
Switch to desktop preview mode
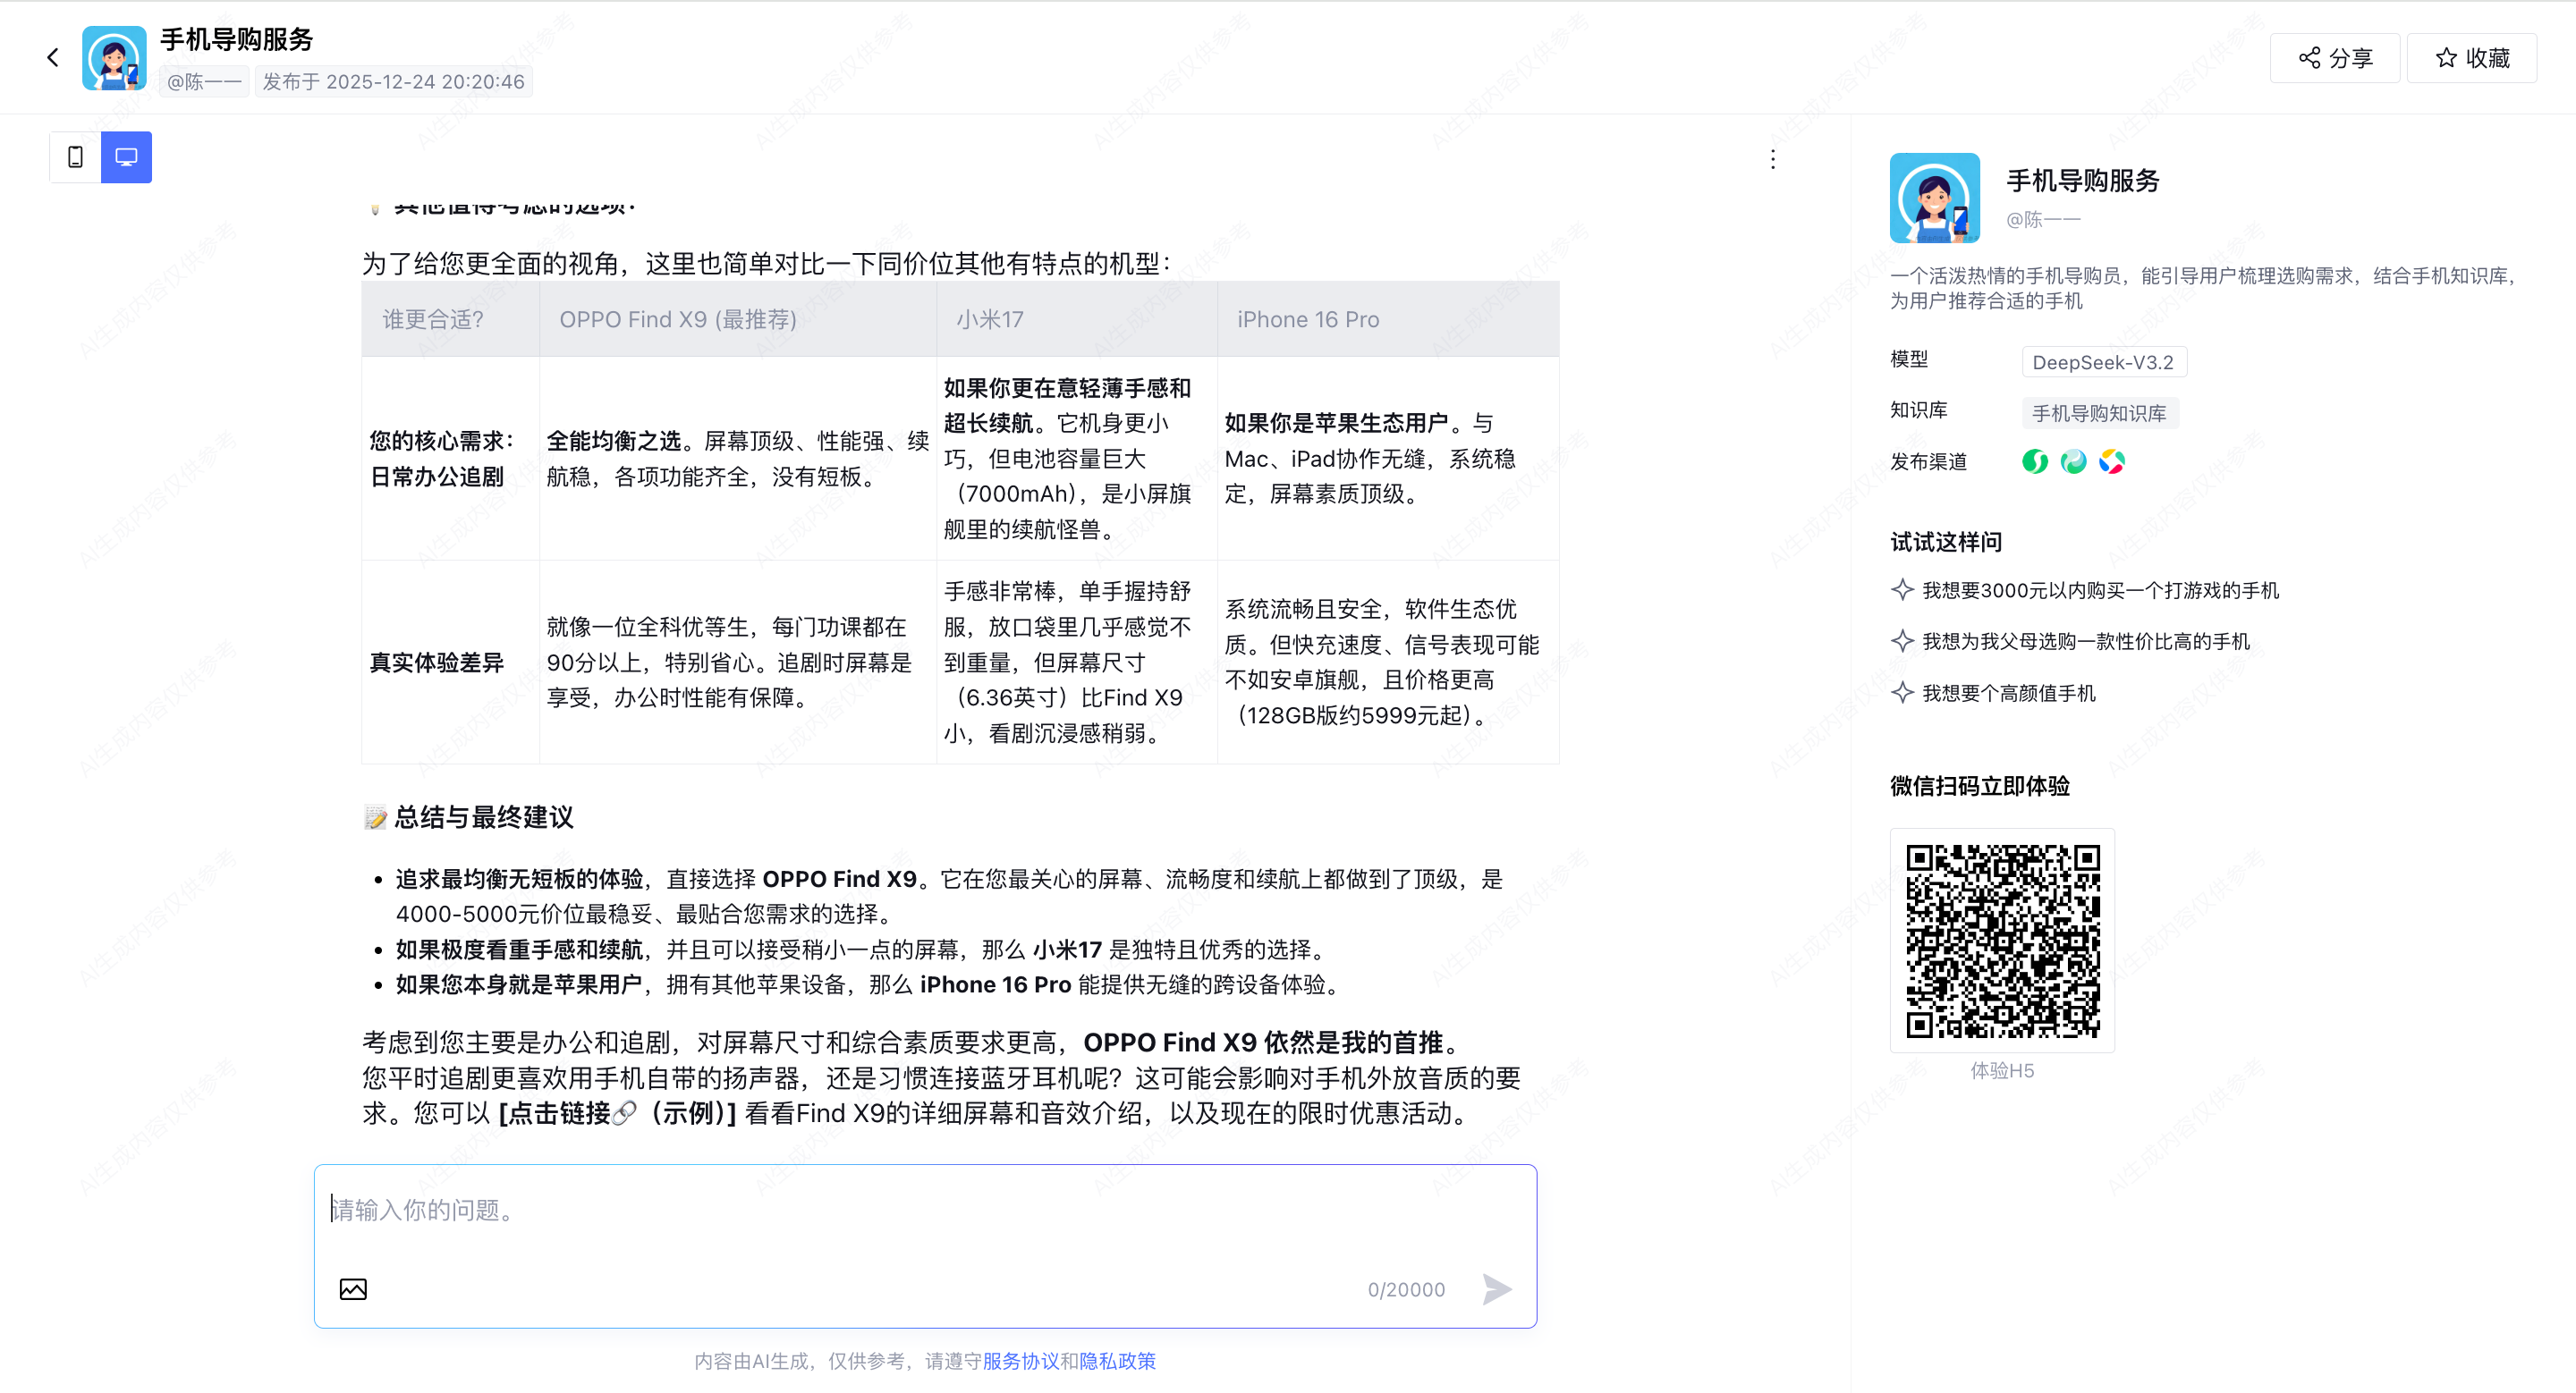[126, 156]
